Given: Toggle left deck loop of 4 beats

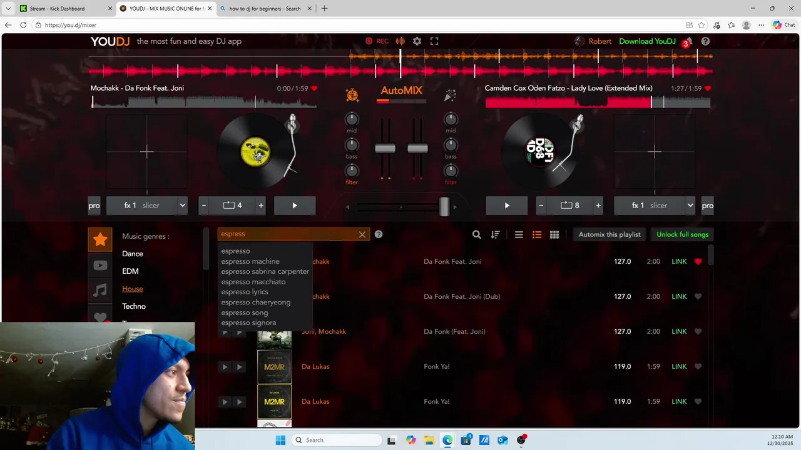Looking at the screenshot, I should [x=232, y=205].
